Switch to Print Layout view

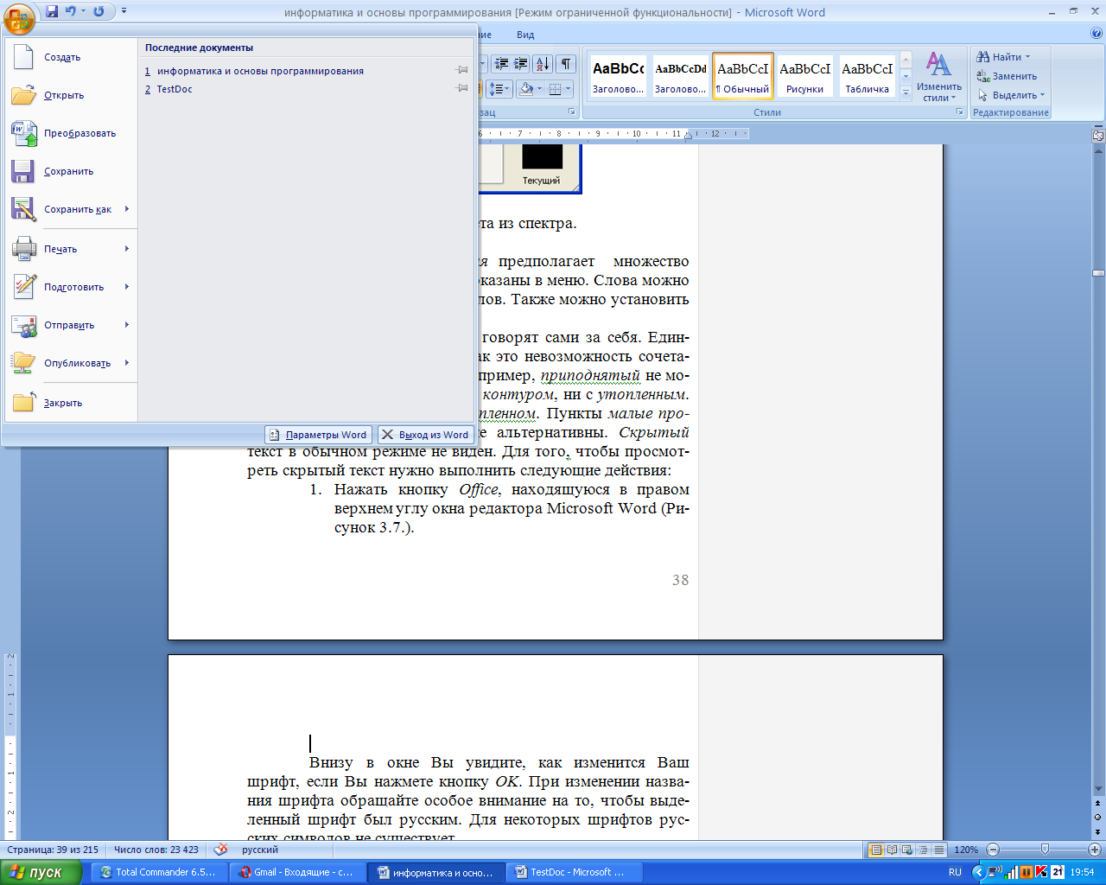[x=876, y=850]
